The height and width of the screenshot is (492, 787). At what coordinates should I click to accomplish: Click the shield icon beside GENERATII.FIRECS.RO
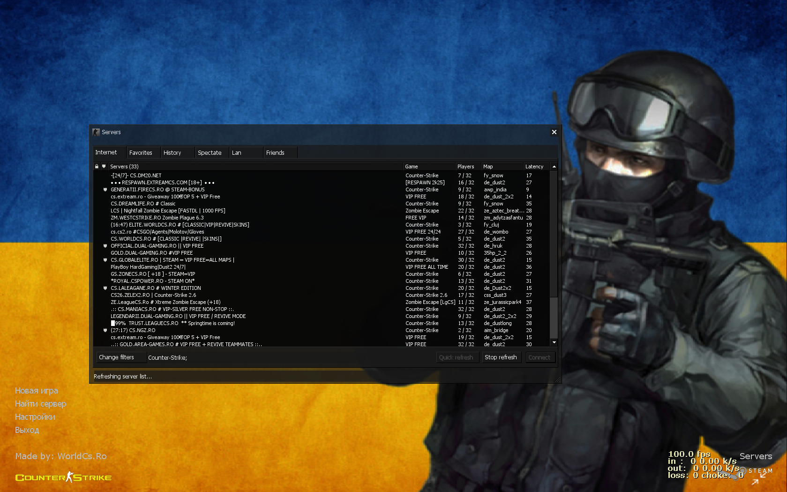click(x=105, y=190)
